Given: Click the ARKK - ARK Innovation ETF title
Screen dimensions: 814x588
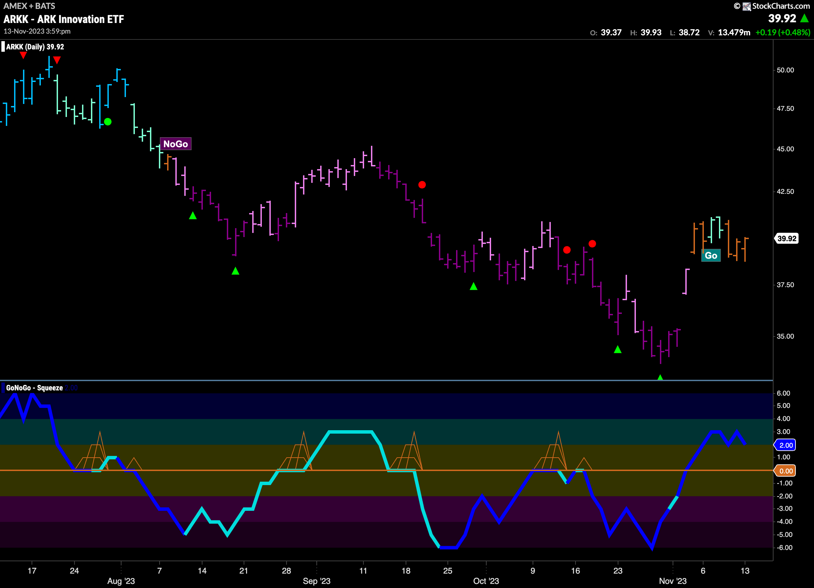Looking at the screenshot, I should coord(64,19).
